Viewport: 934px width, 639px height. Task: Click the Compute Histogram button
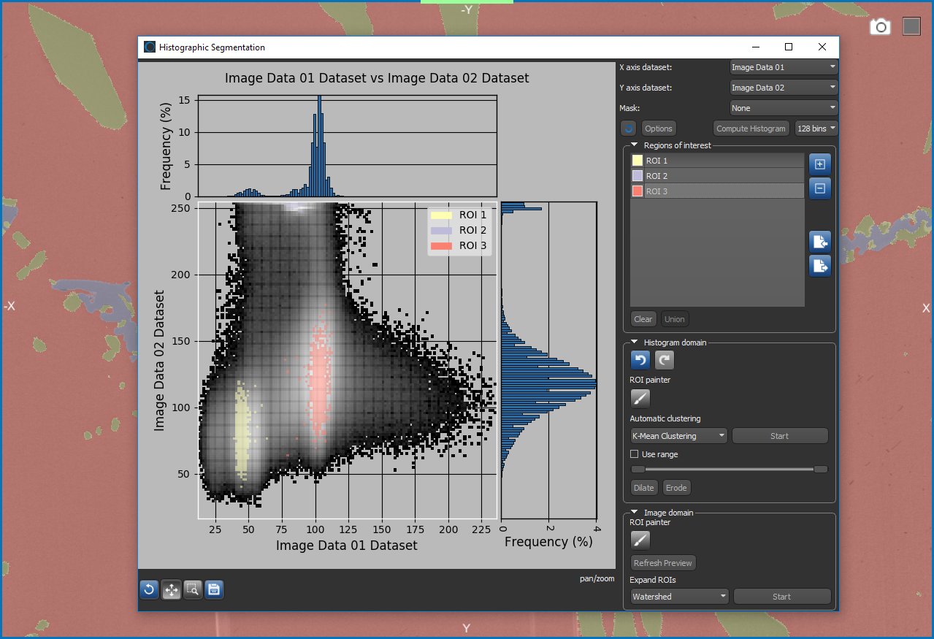(751, 129)
